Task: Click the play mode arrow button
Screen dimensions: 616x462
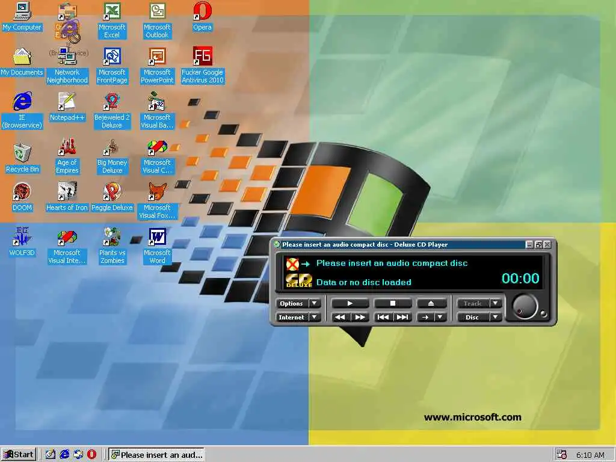Action: tap(425, 317)
